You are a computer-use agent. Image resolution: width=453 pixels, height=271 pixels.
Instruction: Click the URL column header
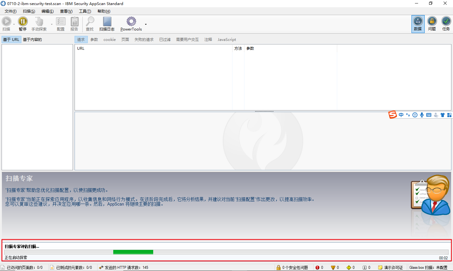(x=154, y=48)
